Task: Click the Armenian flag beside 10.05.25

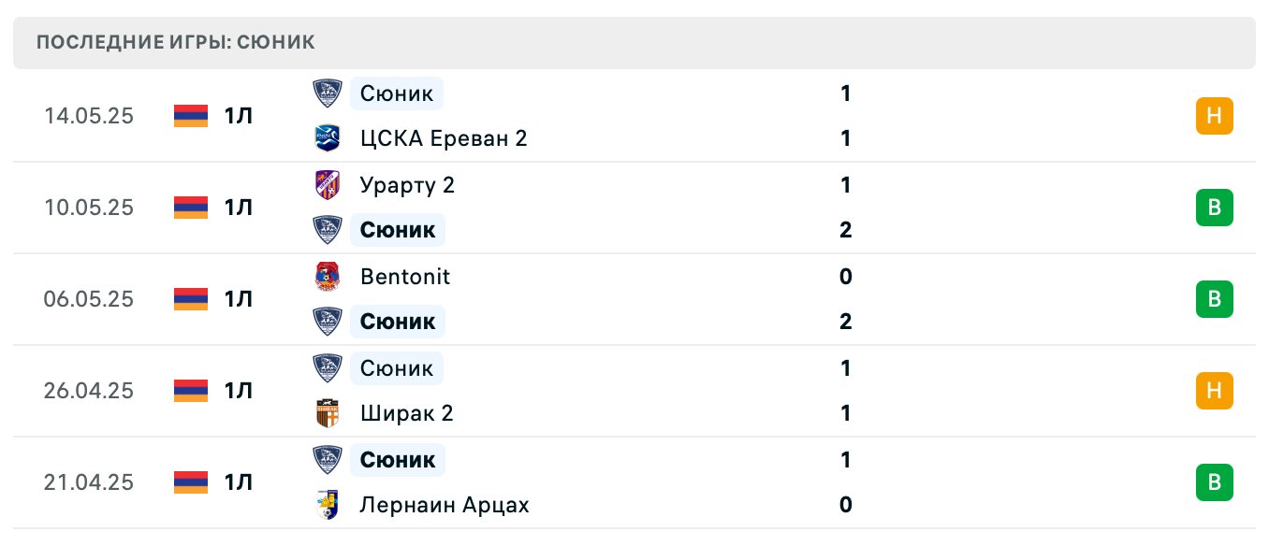Action: [x=190, y=208]
